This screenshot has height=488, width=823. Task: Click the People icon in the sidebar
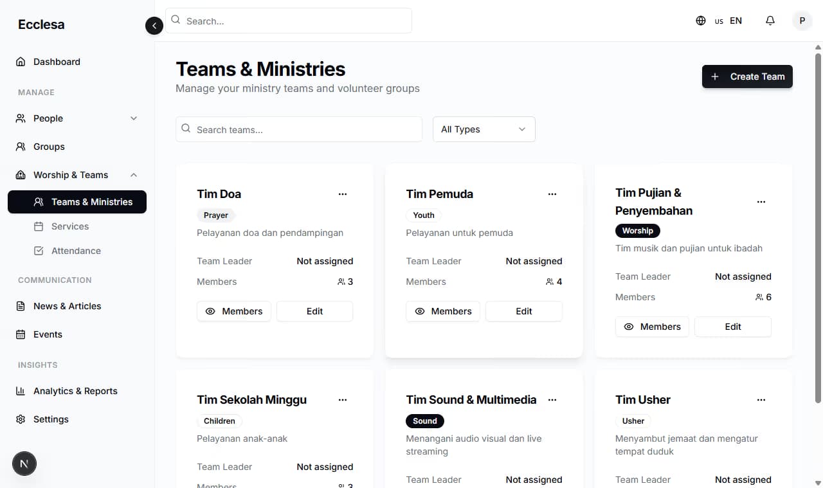(21, 118)
